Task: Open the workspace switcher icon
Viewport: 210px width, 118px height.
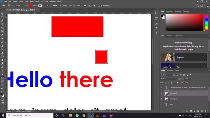Action: pos(202,6)
